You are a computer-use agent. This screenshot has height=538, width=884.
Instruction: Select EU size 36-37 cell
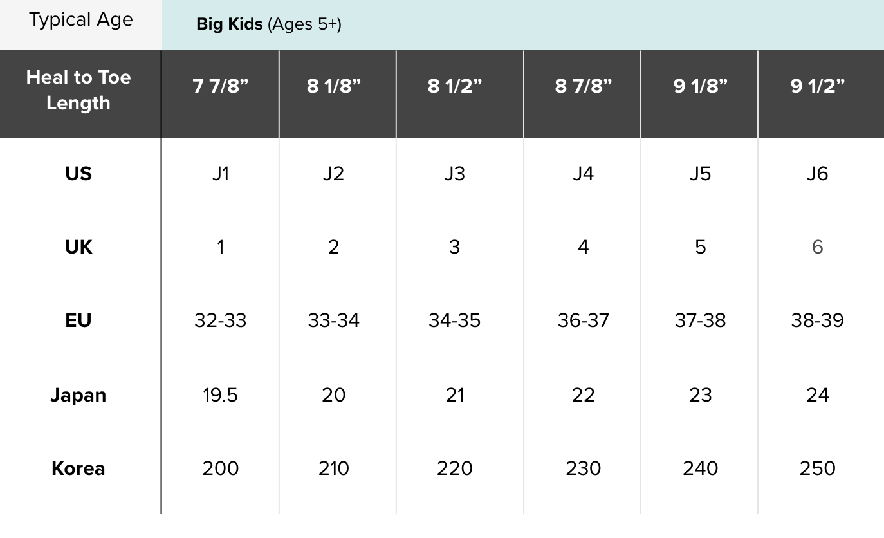click(x=583, y=320)
